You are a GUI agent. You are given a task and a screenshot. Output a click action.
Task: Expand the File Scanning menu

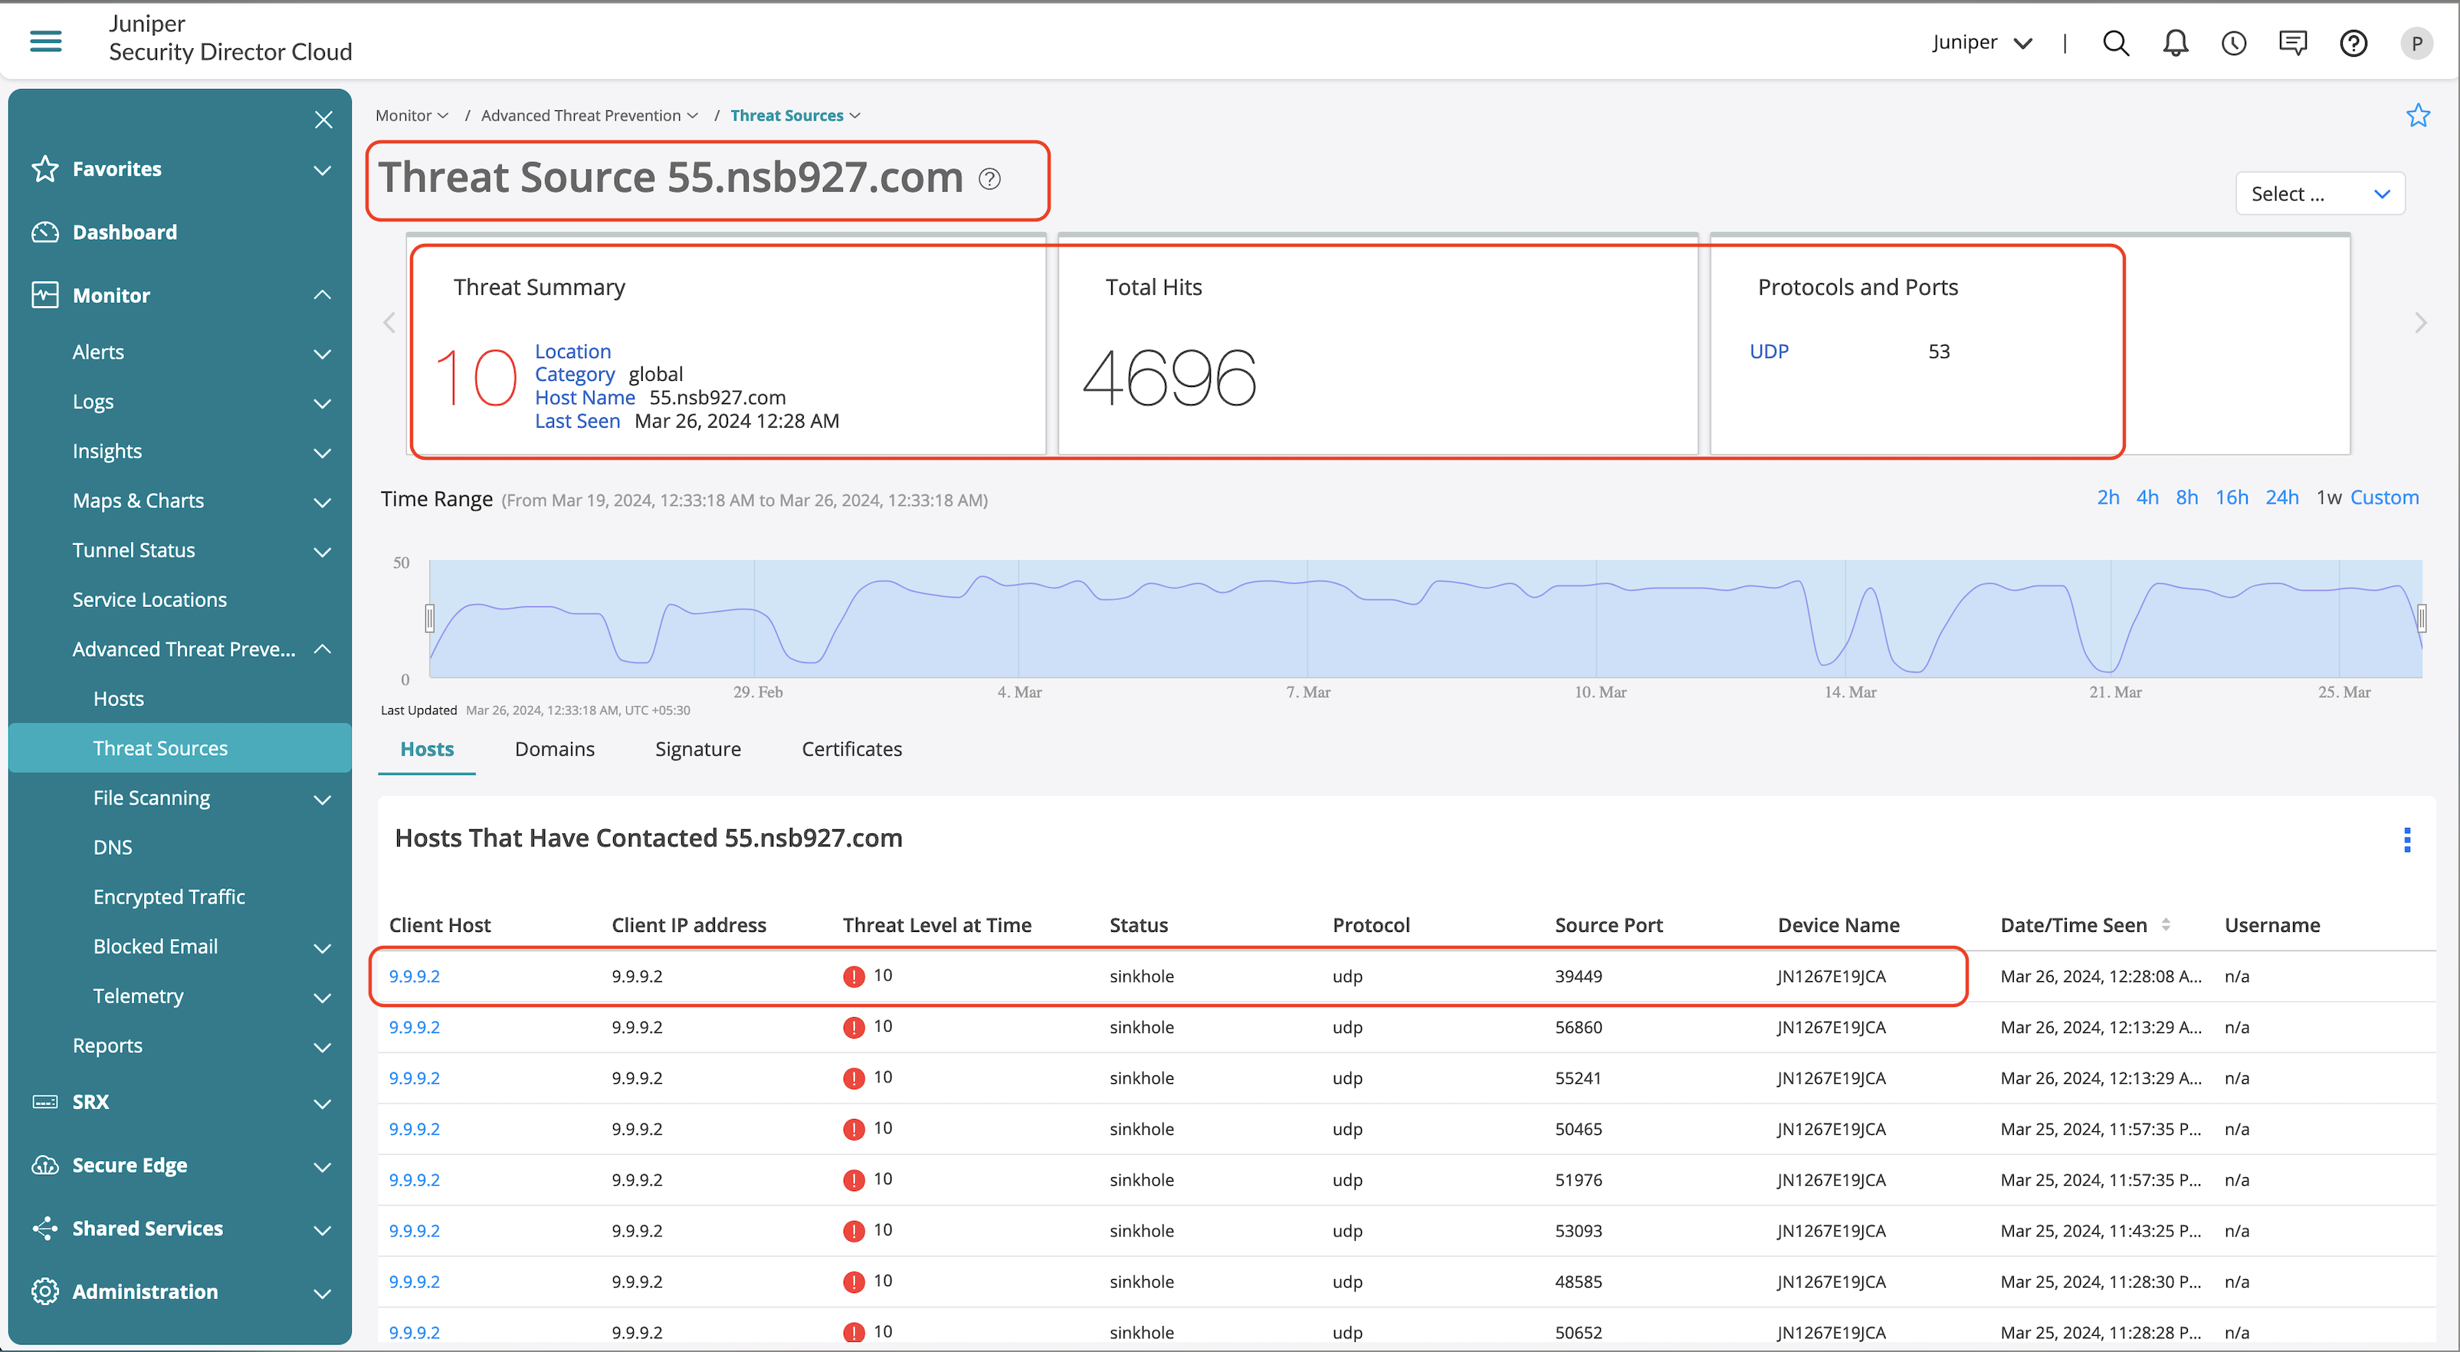click(322, 798)
